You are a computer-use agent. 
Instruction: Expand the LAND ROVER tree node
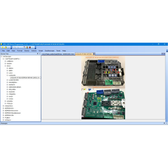coord(7,80)
